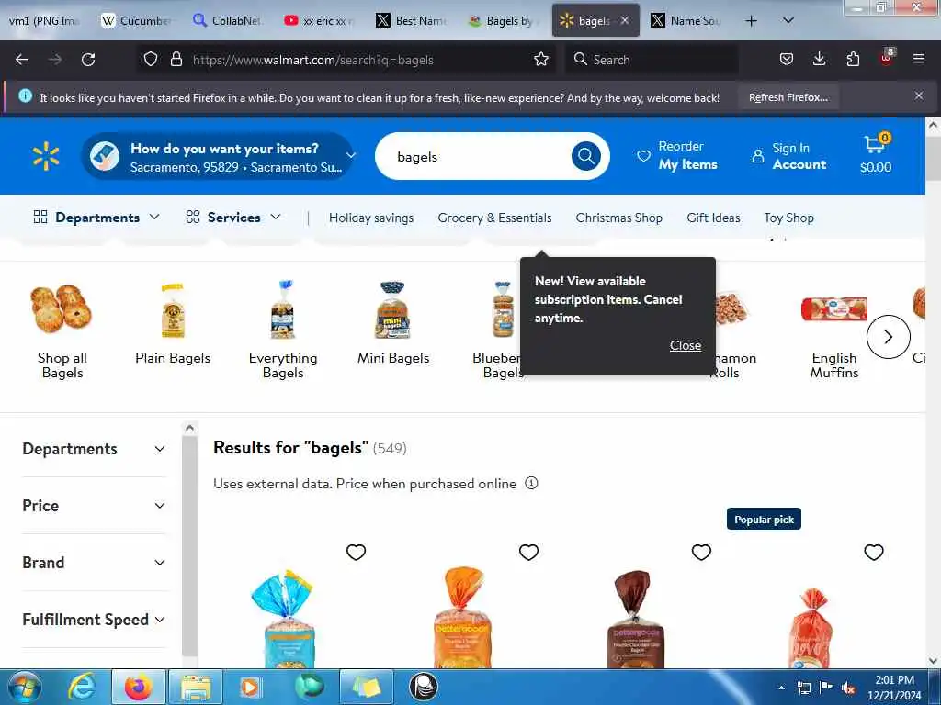Click the Reorder My Items heart icon
The width and height of the screenshot is (941, 705).
pyautogui.click(x=643, y=156)
